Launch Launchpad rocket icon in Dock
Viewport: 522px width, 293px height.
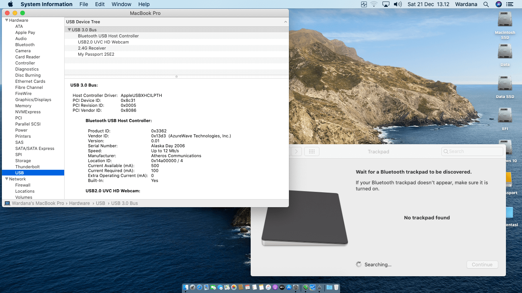tap(193, 287)
